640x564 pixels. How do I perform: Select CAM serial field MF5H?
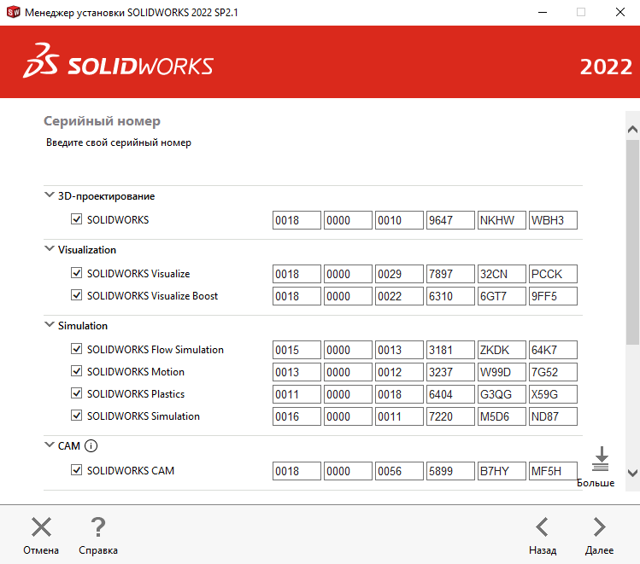(553, 471)
